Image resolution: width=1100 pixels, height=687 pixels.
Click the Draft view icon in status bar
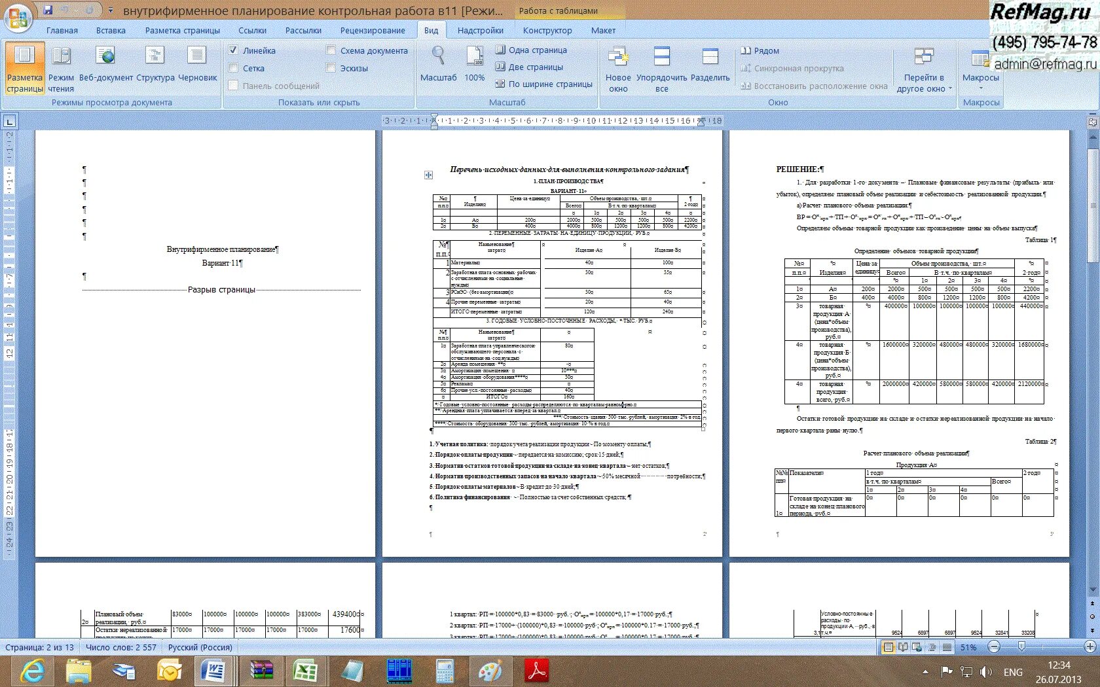[x=947, y=647]
